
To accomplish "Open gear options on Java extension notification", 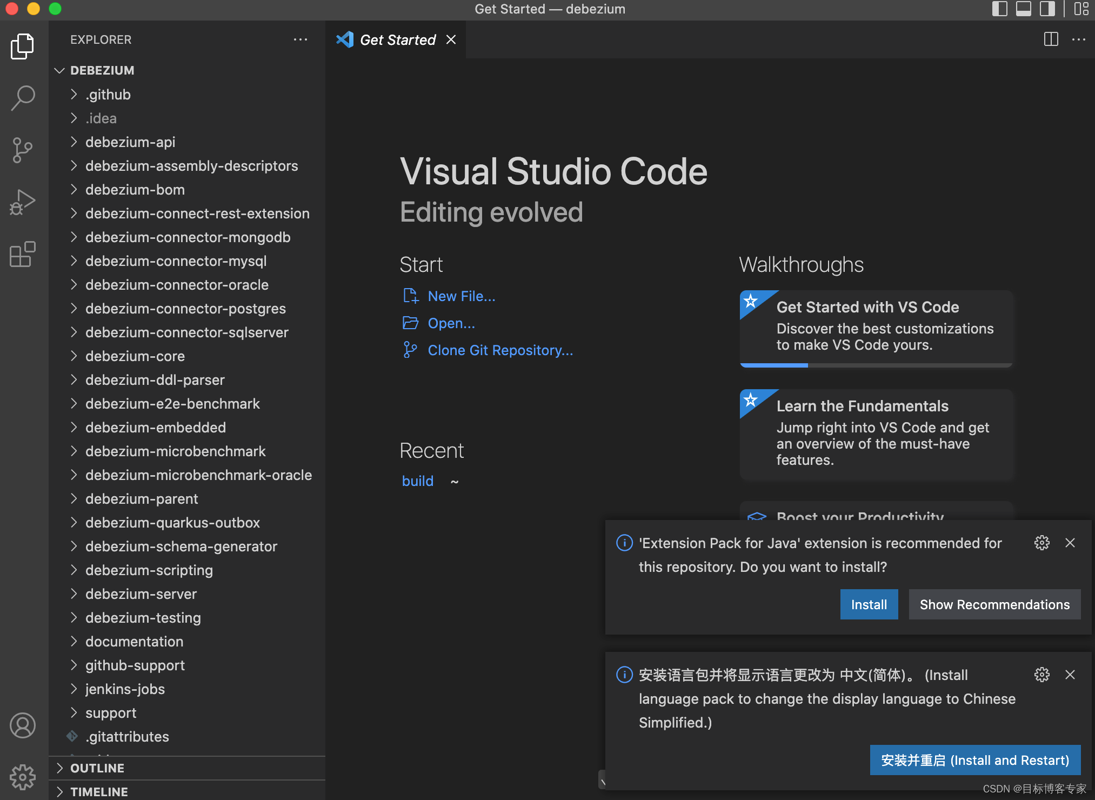I will [x=1042, y=543].
